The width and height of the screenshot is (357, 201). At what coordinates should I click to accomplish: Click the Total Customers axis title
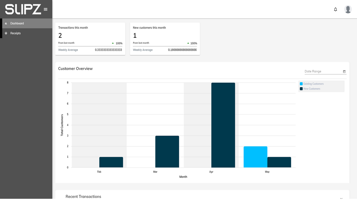(x=62, y=125)
